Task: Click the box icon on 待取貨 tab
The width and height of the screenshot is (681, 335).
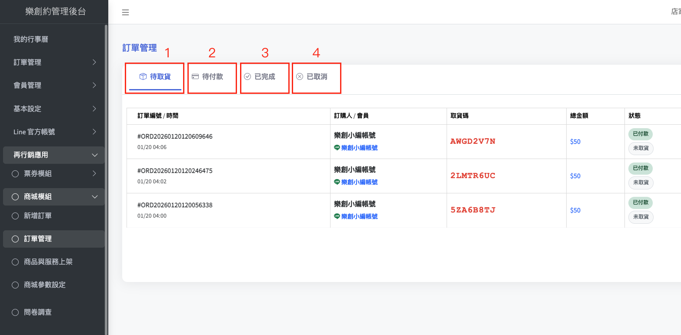Action: pos(143,77)
